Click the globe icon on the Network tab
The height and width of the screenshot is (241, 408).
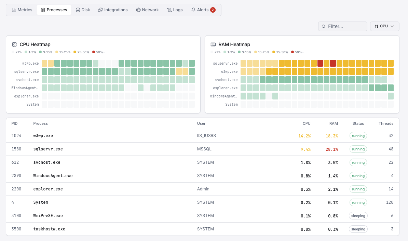139,10
